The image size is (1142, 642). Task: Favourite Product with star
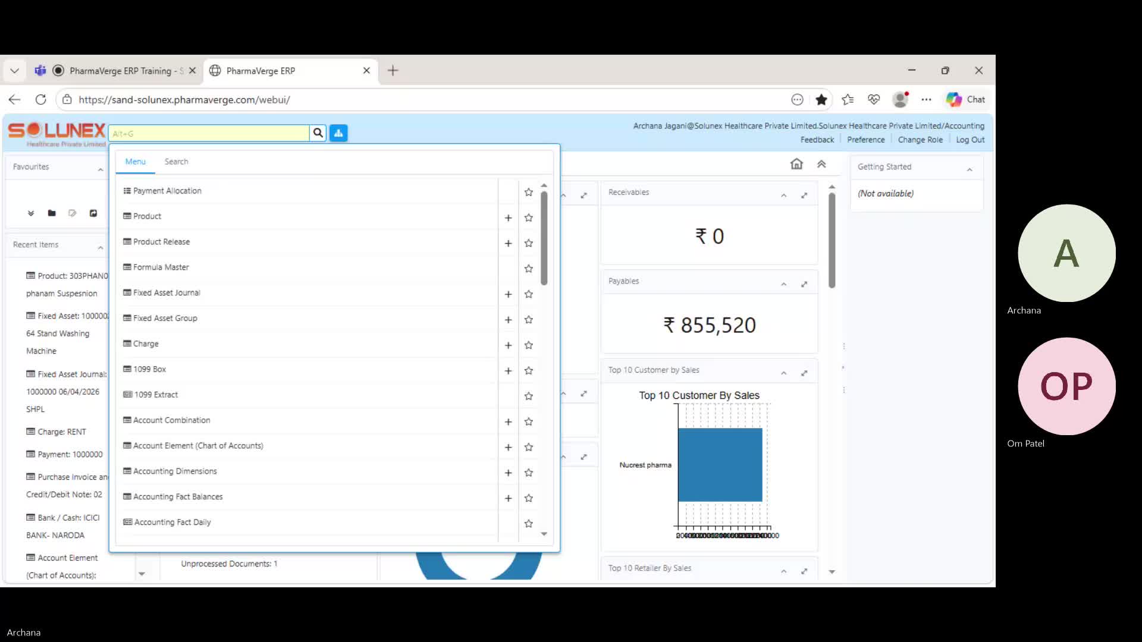(x=529, y=218)
